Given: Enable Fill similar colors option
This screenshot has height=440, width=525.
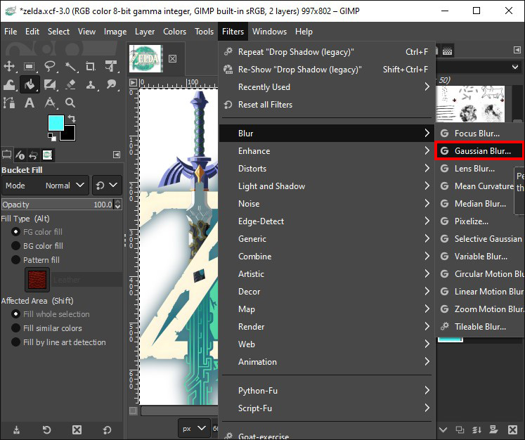Looking at the screenshot, I should (x=15, y=328).
